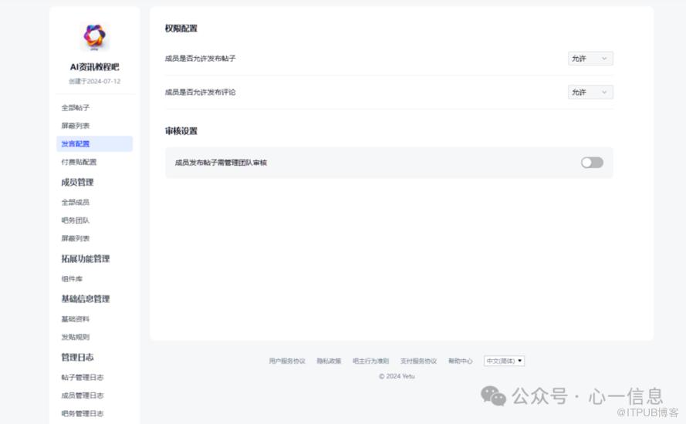Open the 成员是否允许发布评论 dropdown
Image resolution: width=686 pixels, height=424 pixels.
tap(590, 93)
